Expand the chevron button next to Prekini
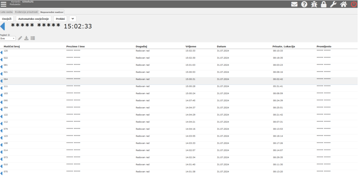This screenshot has width=361, height=177. 73,19
